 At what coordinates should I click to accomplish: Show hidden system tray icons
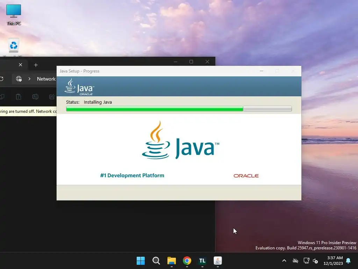(284, 261)
